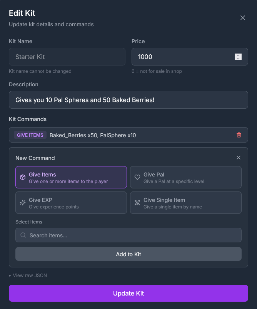Click the GIVE ITEMS command badge
Image resolution: width=257 pixels, height=309 pixels.
[30, 135]
